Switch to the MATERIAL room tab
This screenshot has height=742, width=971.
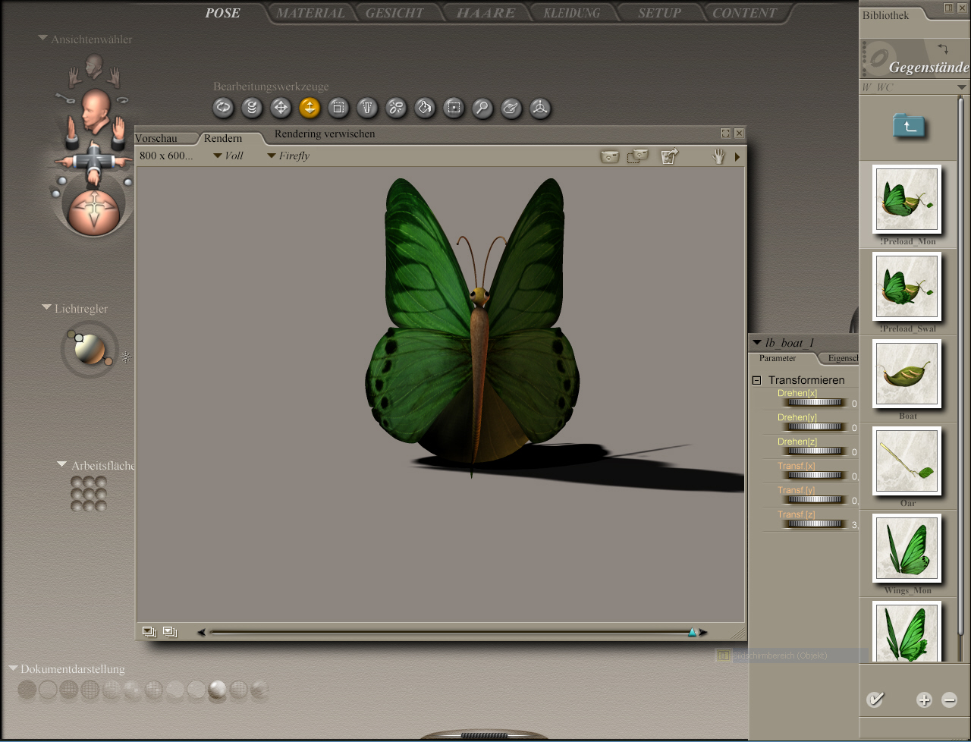[310, 13]
